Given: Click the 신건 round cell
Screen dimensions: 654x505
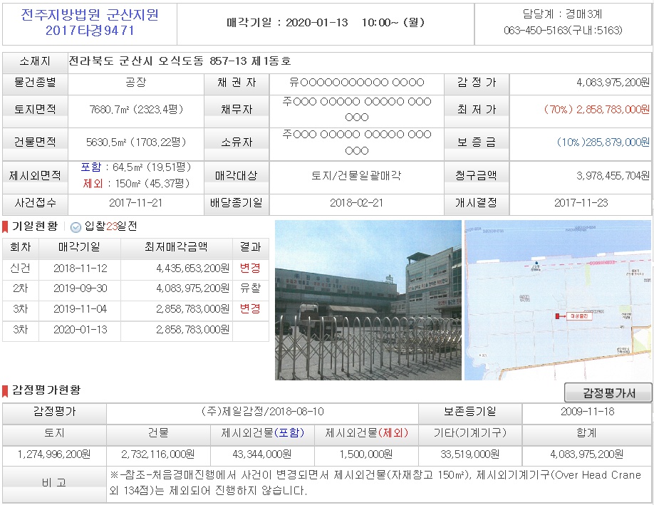Looking at the screenshot, I should click(21, 268).
